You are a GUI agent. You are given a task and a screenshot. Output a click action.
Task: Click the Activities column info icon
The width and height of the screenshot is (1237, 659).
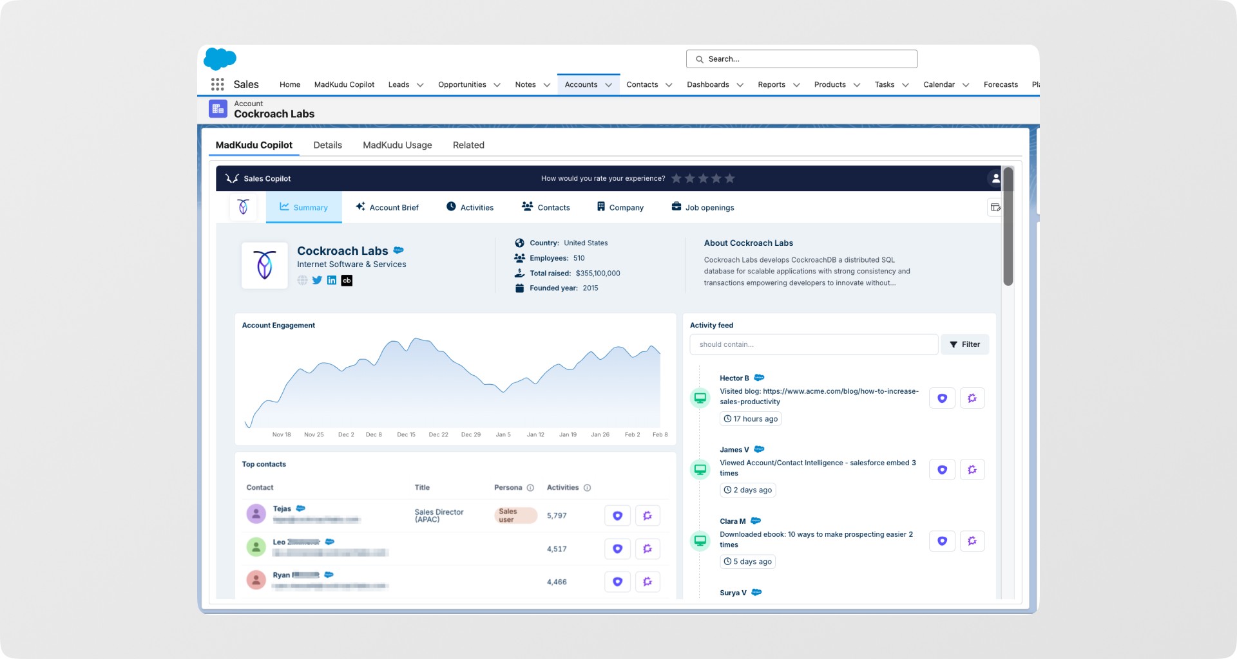(x=587, y=488)
